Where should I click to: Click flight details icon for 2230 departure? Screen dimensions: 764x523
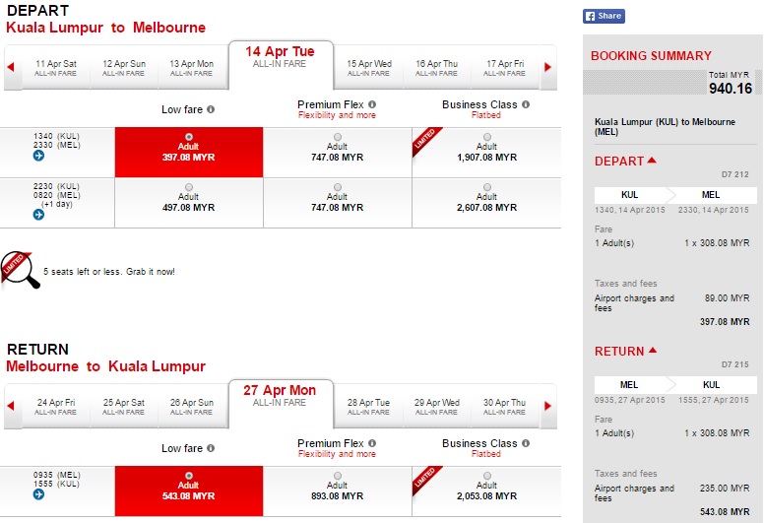[38, 214]
